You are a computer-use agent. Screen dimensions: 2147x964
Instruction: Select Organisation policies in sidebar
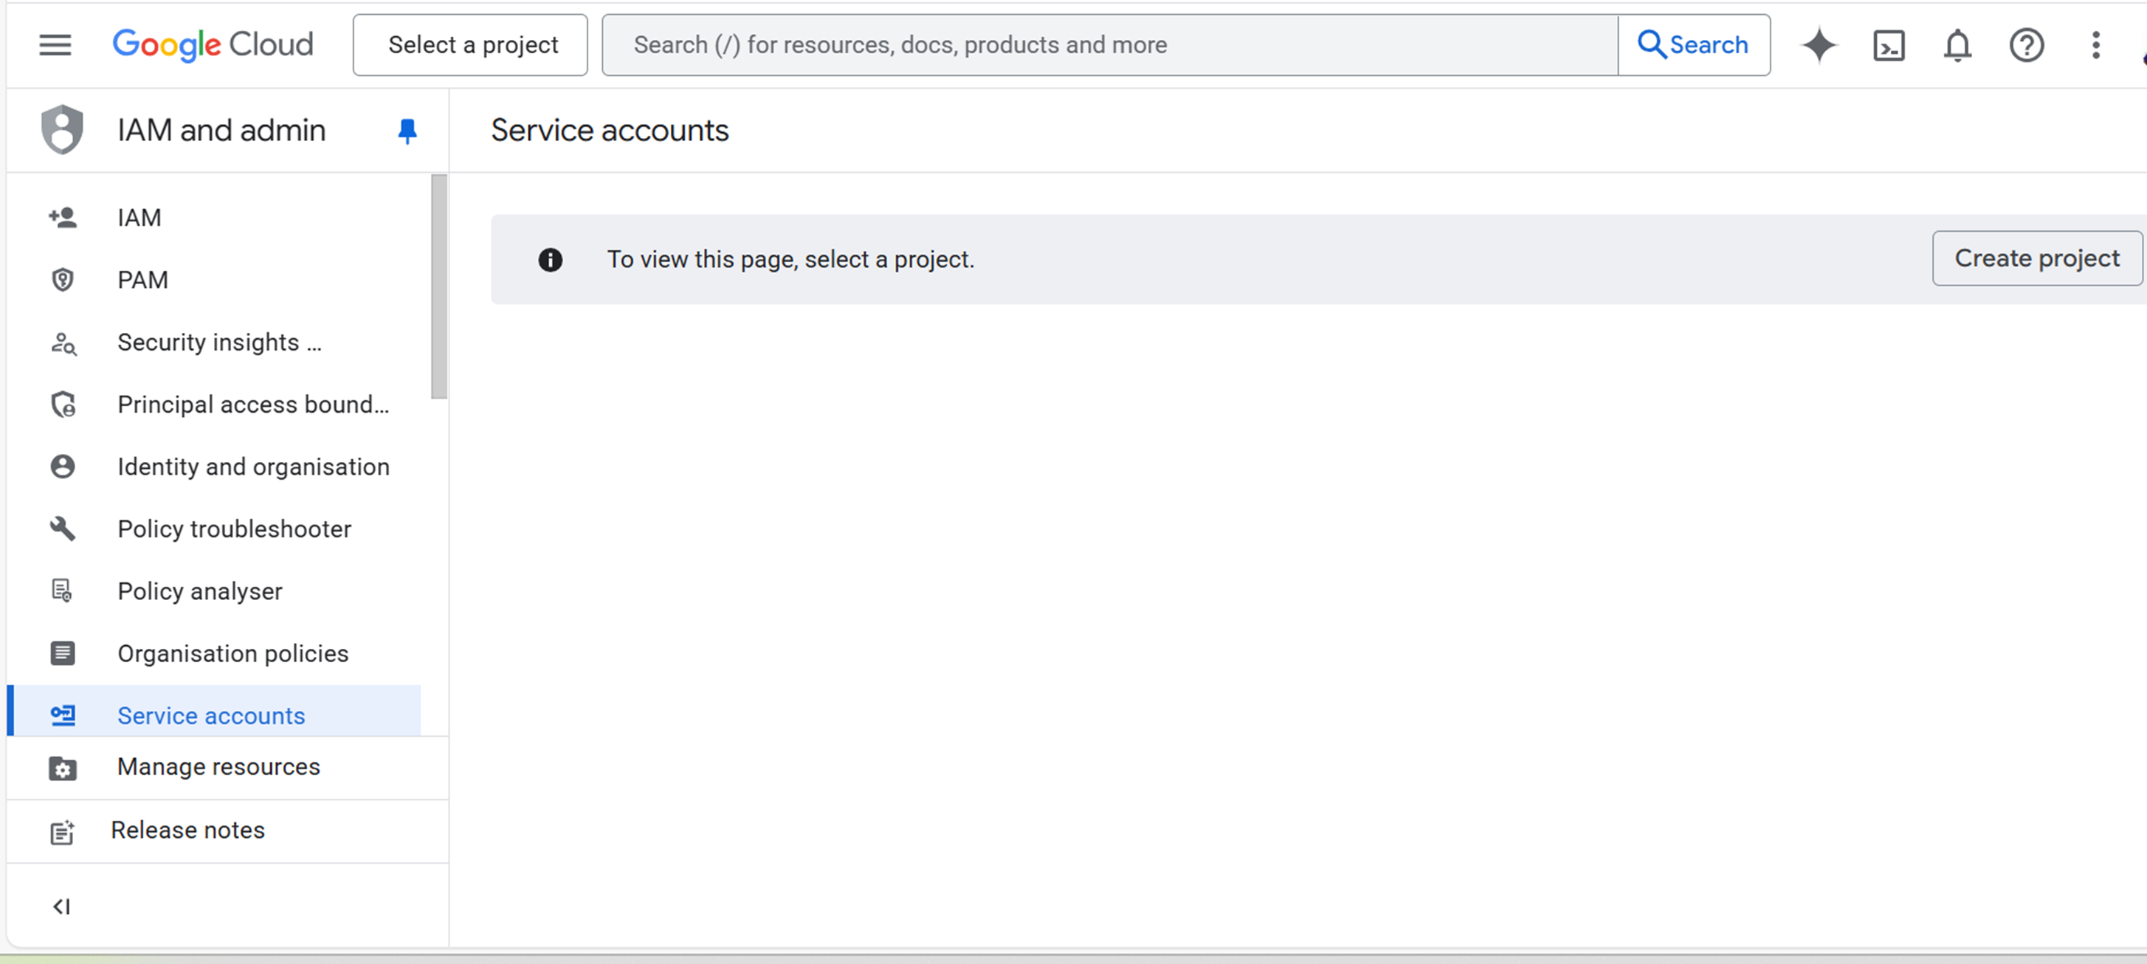point(232,654)
